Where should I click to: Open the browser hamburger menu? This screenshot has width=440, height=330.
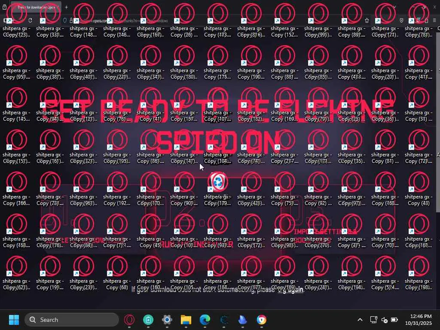434,21
